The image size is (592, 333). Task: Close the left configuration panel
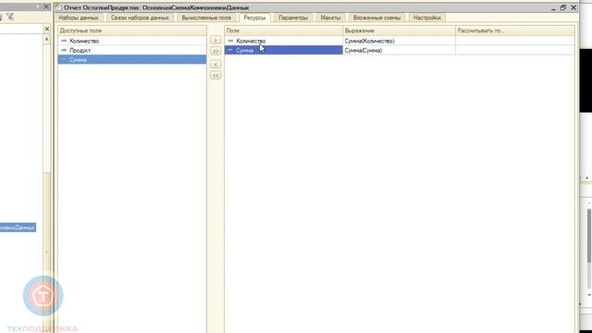click(x=46, y=6)
